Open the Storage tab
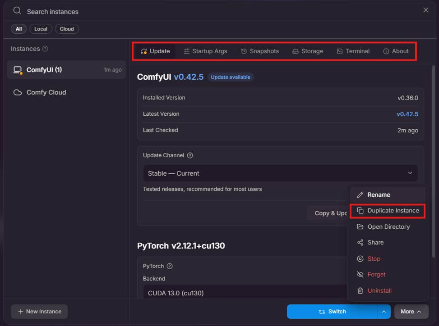 point(308,51)
